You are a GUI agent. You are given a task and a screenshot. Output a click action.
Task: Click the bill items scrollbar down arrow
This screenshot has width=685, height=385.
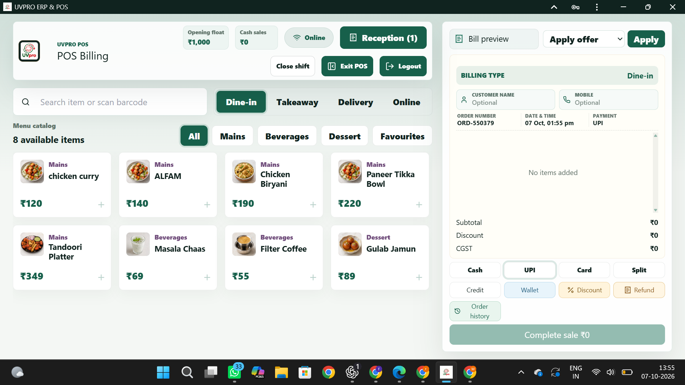(x=655, y=210)
